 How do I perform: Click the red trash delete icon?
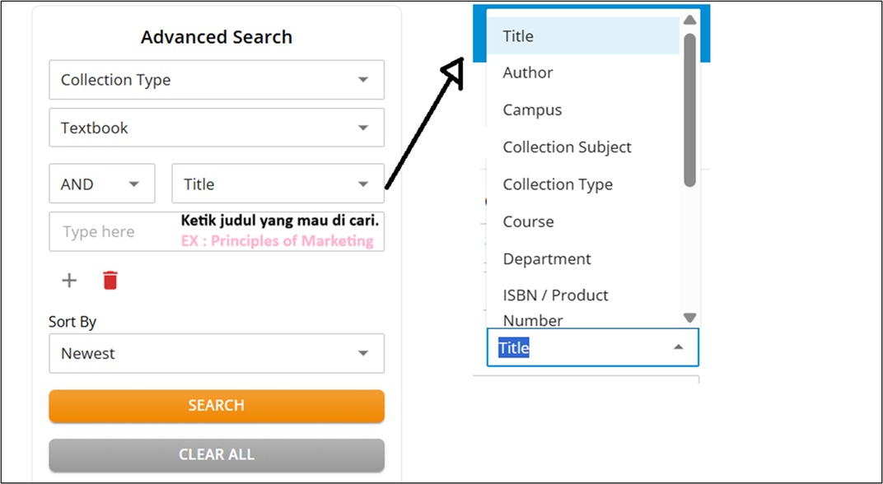coord(110,281)
